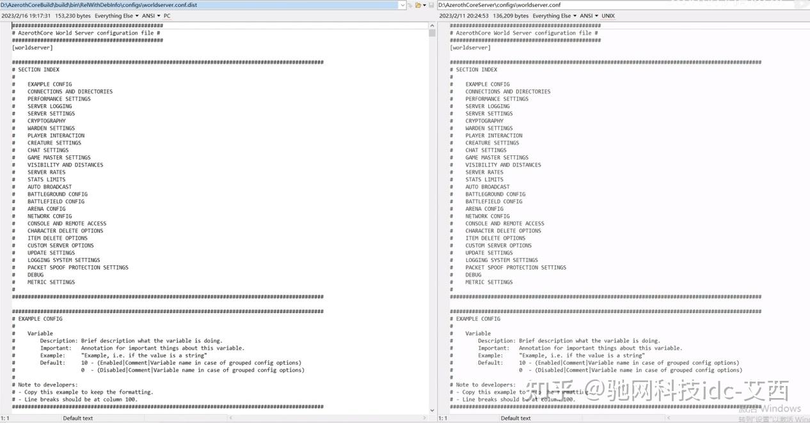Click 'UPDATE SETTINGS' in right pane
This screenshot has height=423, width=810.
click(x=489, y=253)
